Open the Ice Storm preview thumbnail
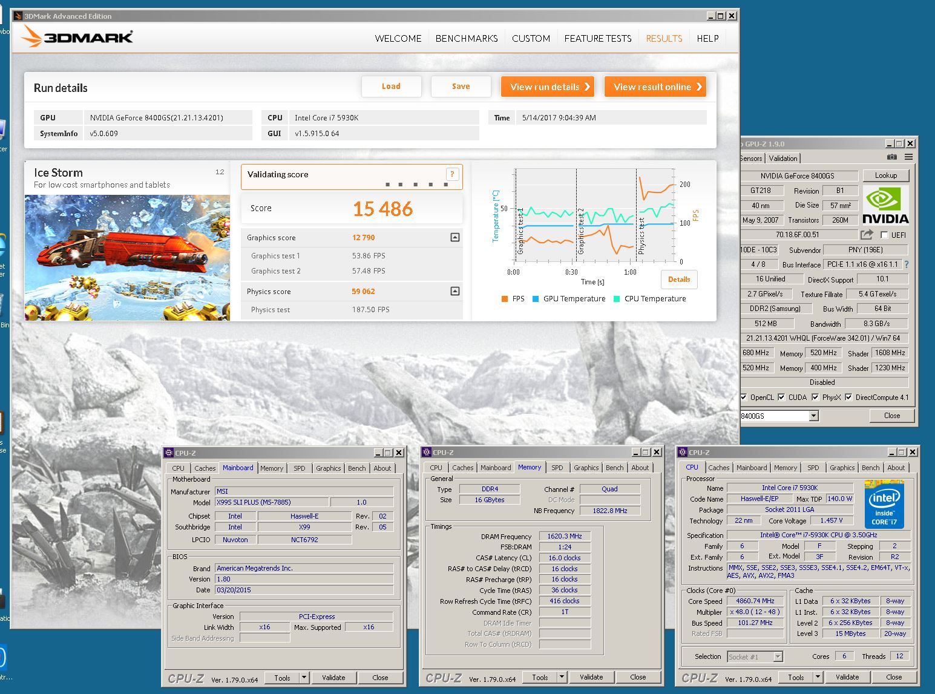935x694 pixels. click(x=127, y=258)
